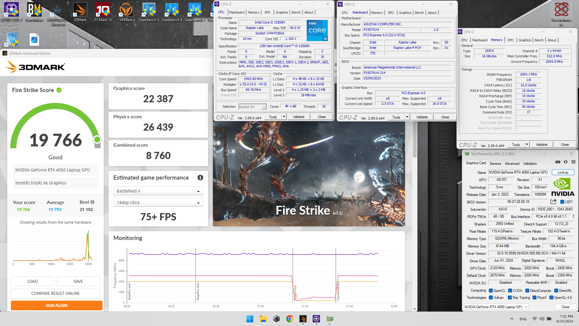The width and height of the screenshot is (579, 326).
Task: Open the Battlefield V game dropdown
Action: pyautogui.click(x=158, y=191)
